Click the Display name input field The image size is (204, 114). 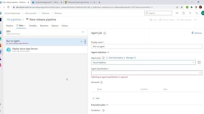tap(147, 47)
